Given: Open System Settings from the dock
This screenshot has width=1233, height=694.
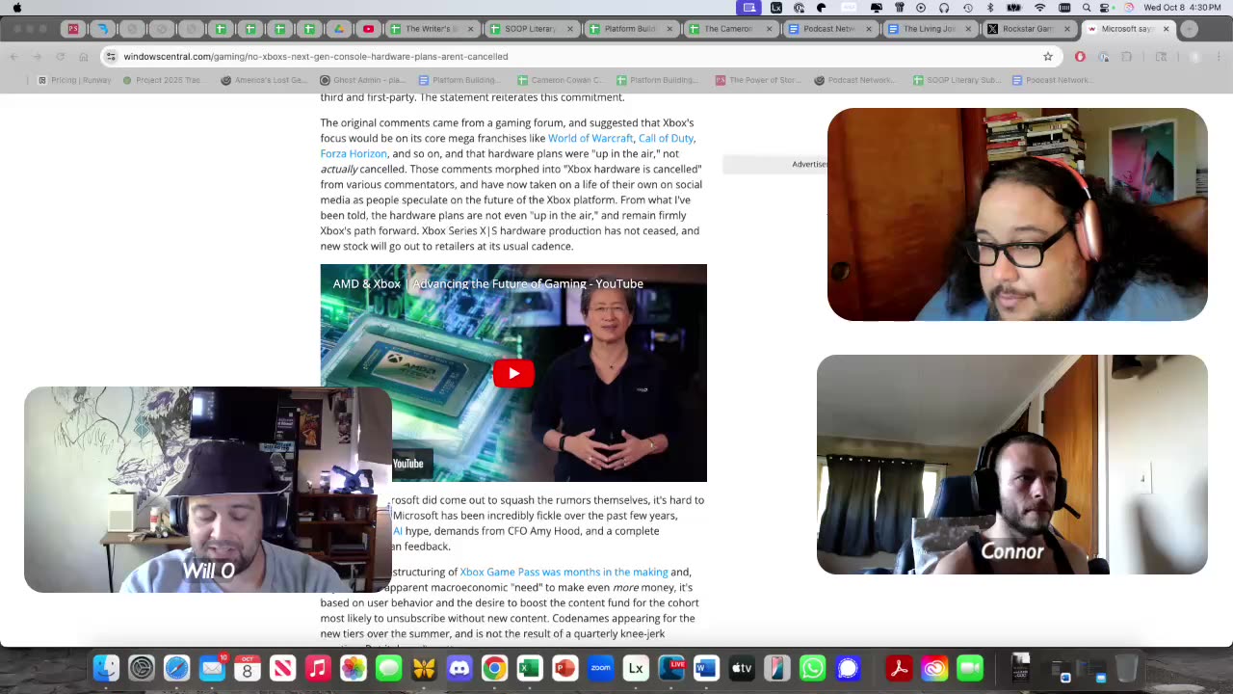Looking at the screenshot, I should tap(142, 667).
